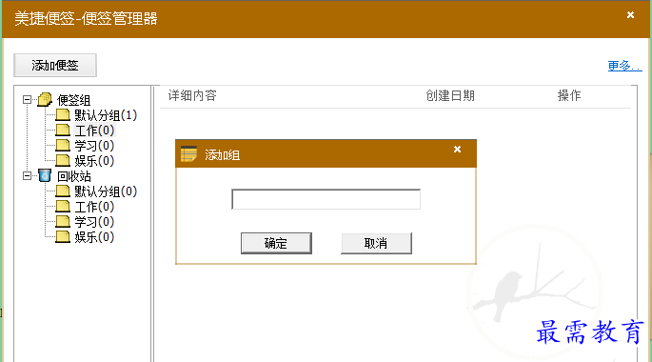Select 学习(0) label in 便签组
Screen dimensions: 652x362
coord(94,146)
